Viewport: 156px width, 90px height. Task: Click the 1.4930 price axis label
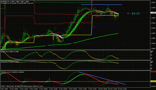(x=153, y=23)
